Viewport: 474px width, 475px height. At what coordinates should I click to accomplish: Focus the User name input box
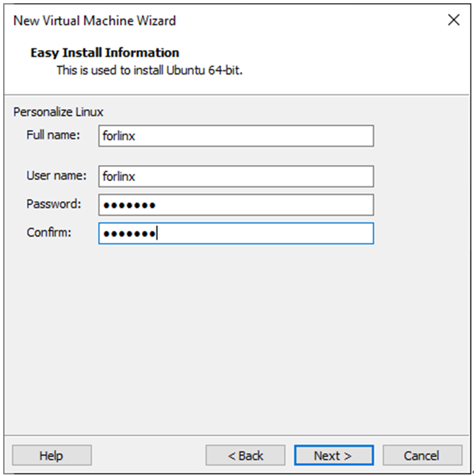236,176
